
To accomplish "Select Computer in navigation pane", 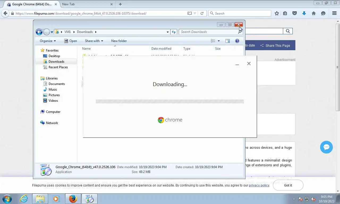I will (53, 112).
